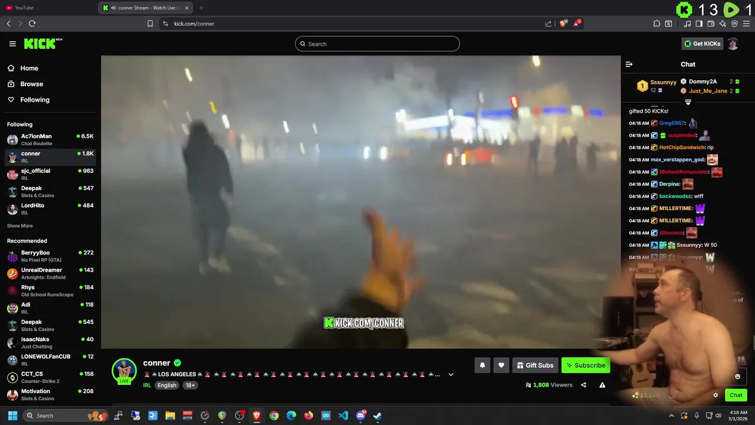Screen dimensions: 755x425
Task: Click the English language tag
Action: click(167, 385)
